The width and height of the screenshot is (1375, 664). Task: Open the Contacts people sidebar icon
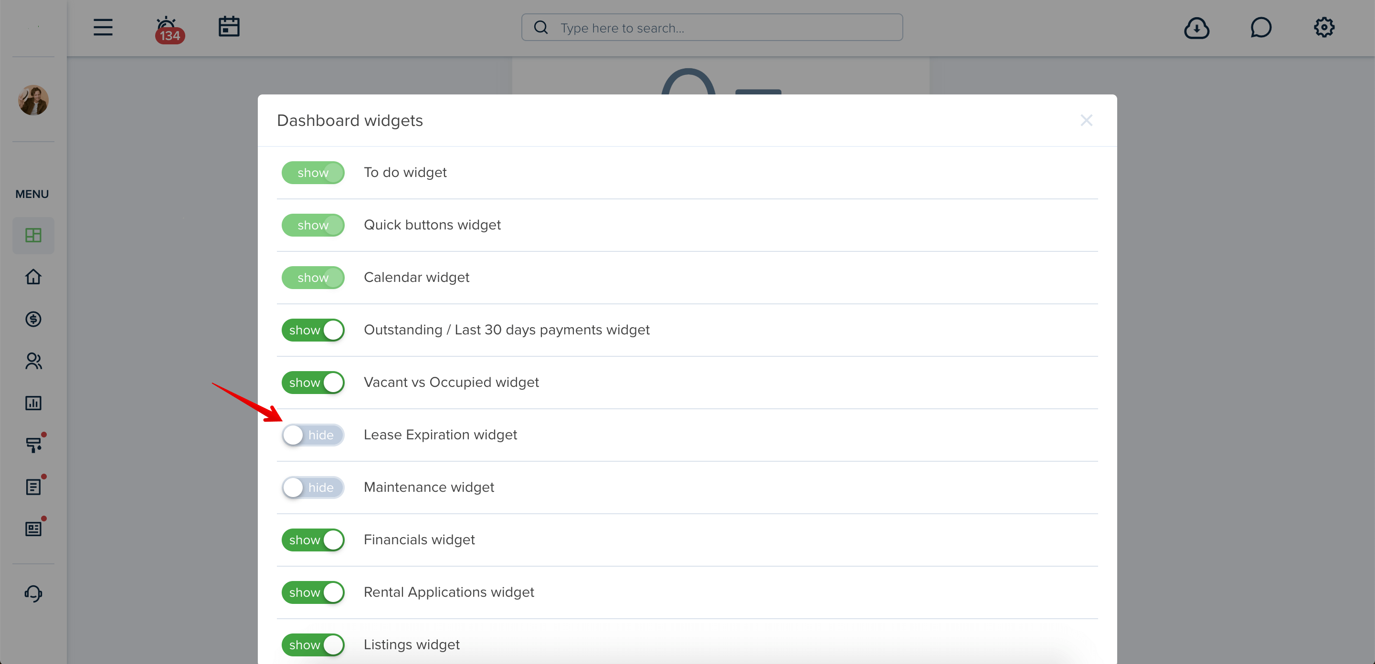tap(33, 361)
